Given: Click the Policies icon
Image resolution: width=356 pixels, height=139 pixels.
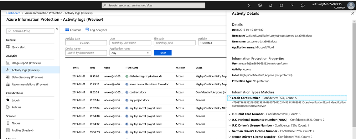Looking at the screenshot, I should click(8, 107).
